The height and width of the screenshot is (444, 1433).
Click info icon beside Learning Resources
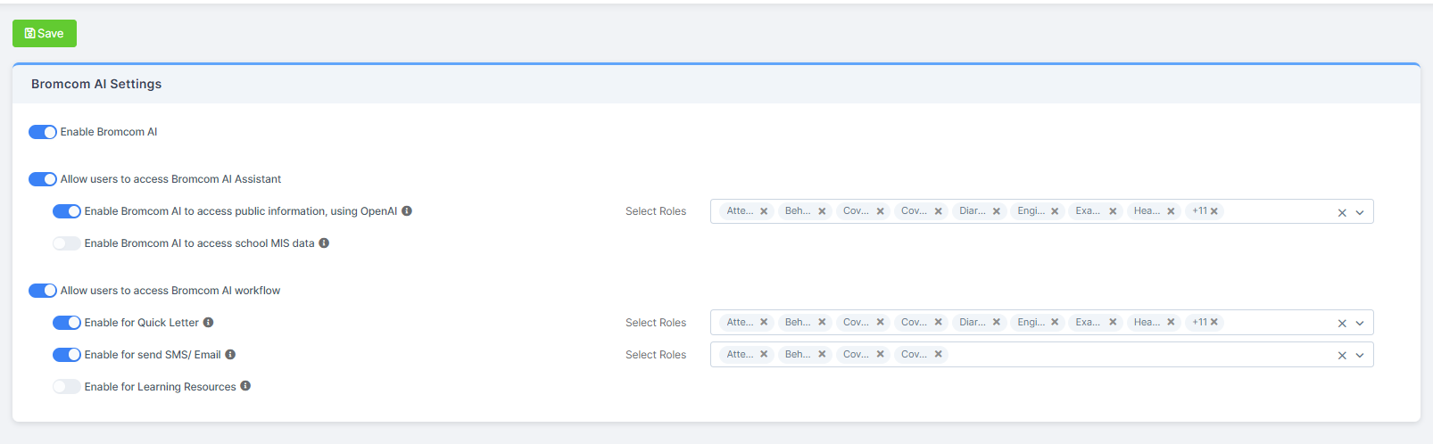click(245, 386)
